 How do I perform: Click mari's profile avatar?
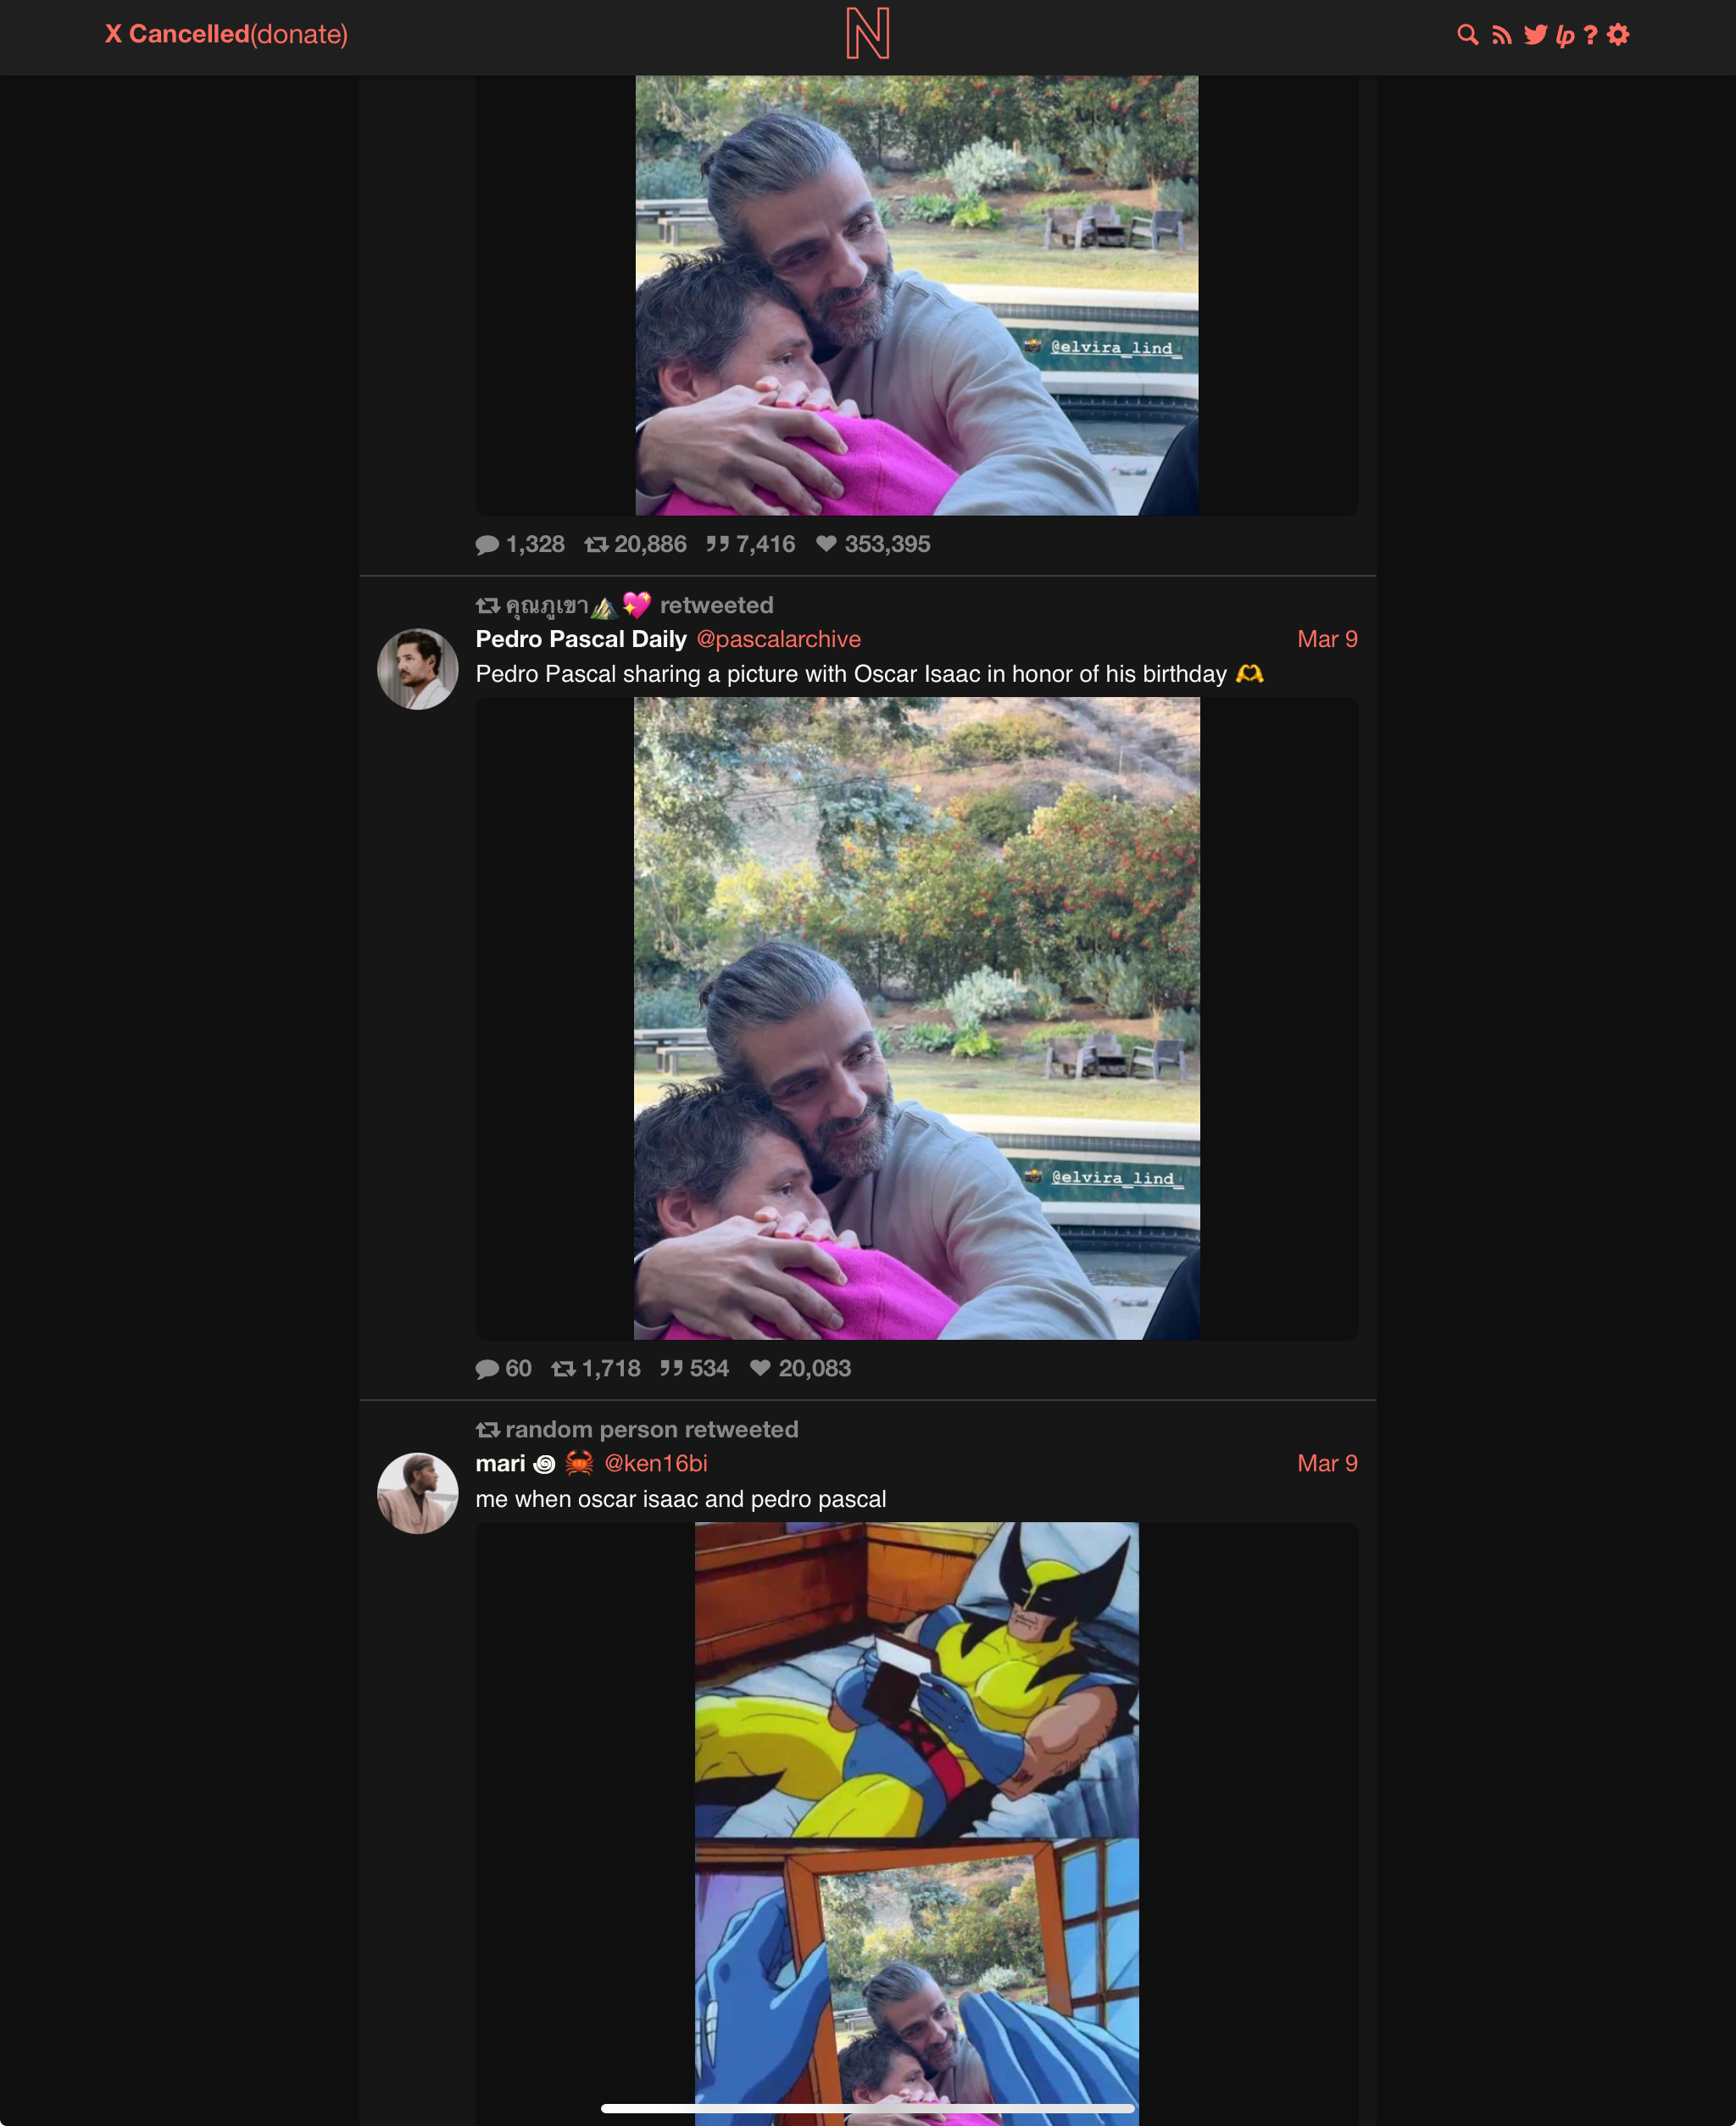(x=418, y=1493)
